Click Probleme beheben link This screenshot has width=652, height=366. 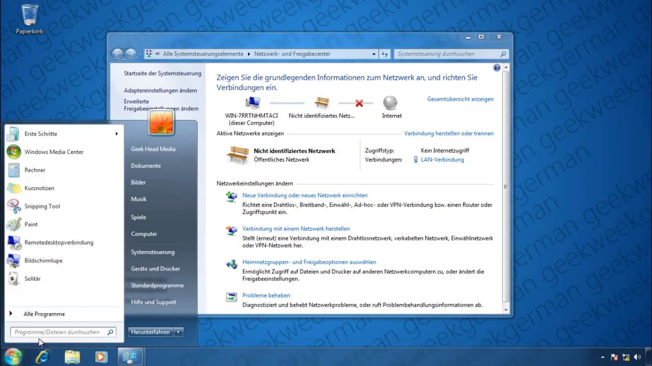click(266, 295)
